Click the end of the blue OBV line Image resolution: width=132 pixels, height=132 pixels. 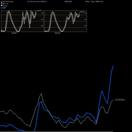(x=113, y=66)
